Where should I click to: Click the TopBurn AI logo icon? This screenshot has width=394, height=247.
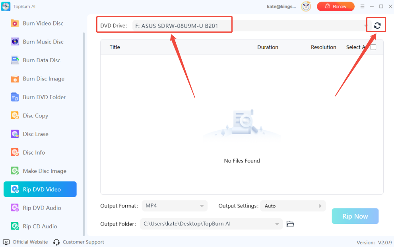click(x=6, y=6)
